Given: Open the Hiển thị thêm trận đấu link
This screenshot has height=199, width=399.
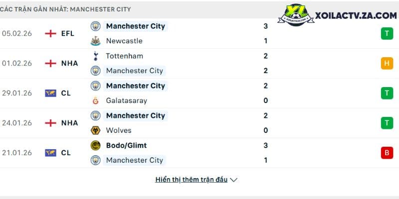Looking at the screenshot, I should point(192,180).
